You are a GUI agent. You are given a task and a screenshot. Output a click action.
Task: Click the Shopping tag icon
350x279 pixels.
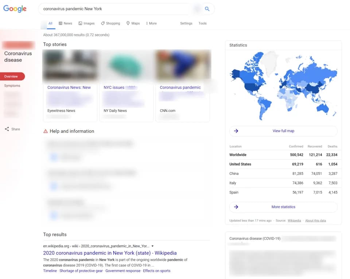(x=103, y=23)
